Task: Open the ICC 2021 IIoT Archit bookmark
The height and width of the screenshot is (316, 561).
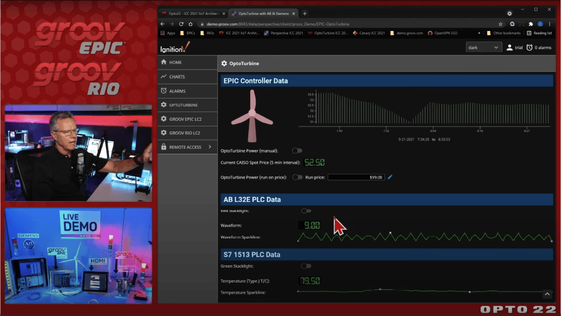Action: point(238,33)
